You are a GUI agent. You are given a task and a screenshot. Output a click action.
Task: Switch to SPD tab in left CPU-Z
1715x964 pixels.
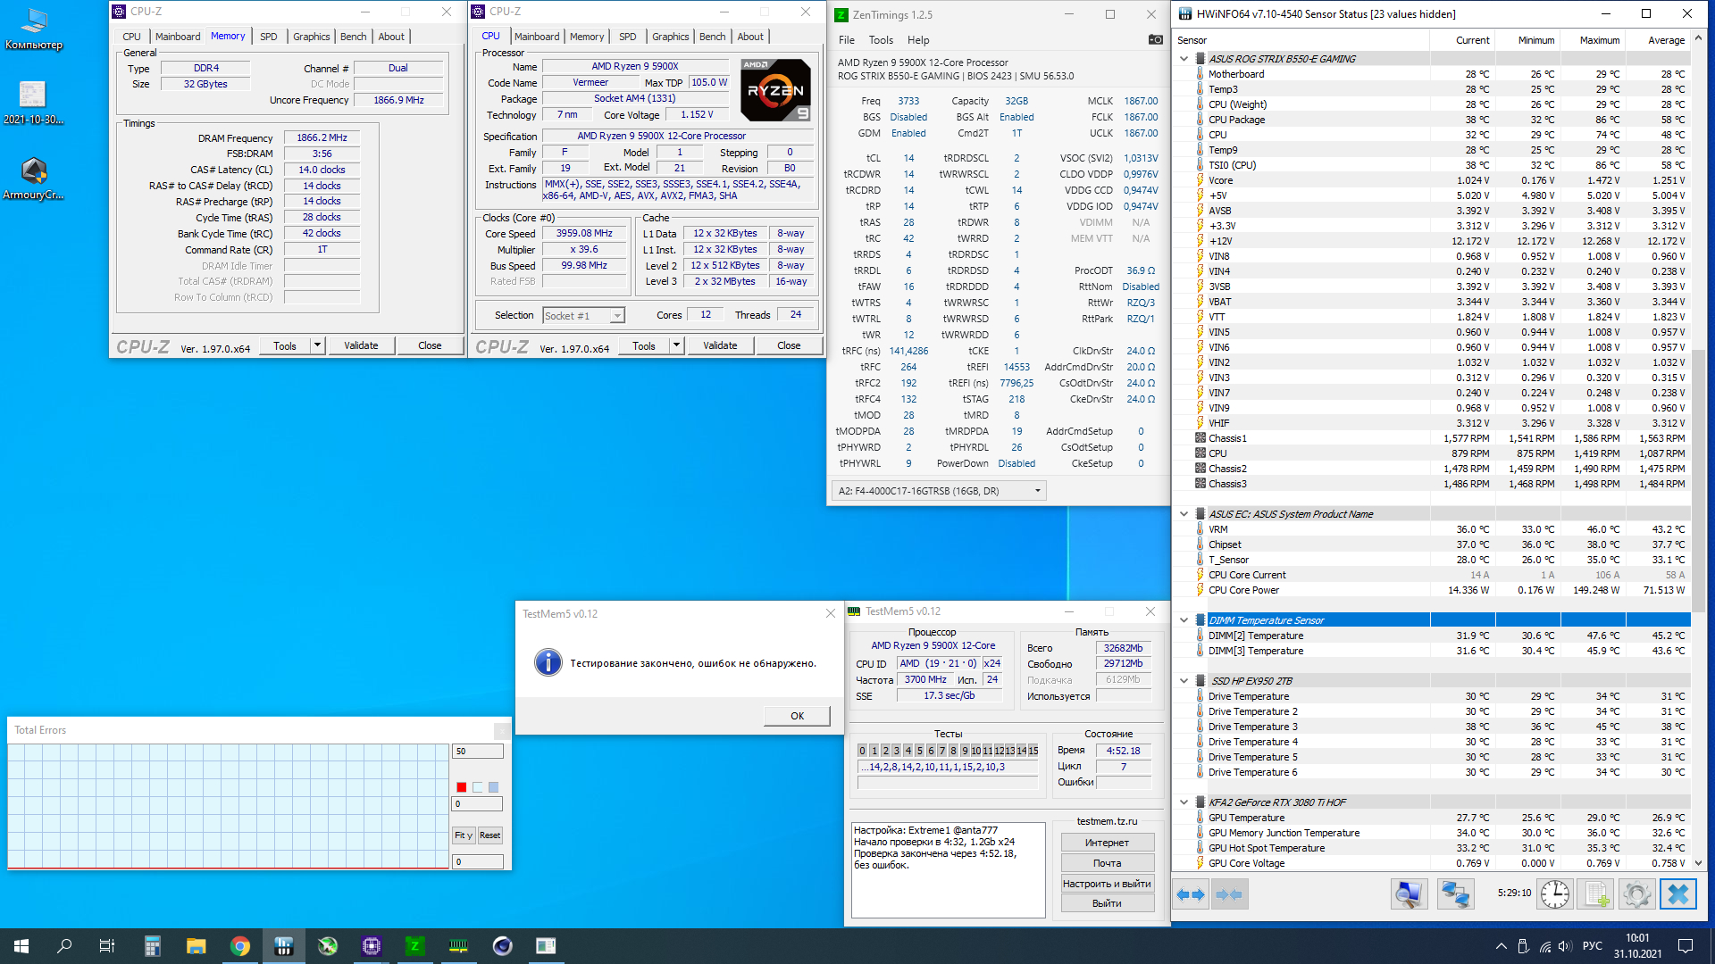click(268, 37)
